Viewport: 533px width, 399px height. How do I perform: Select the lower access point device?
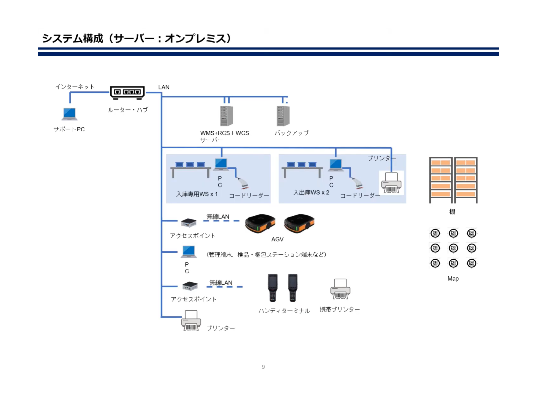click(x=190, y=286)
